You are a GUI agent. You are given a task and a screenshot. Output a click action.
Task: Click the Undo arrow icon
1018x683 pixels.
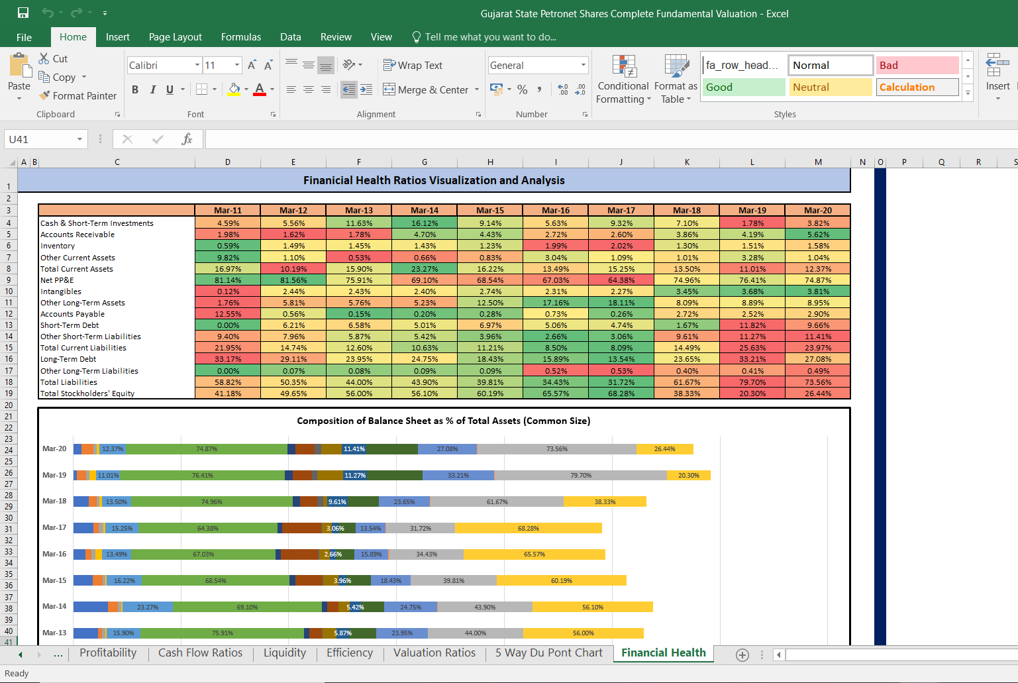pos(48,13)
